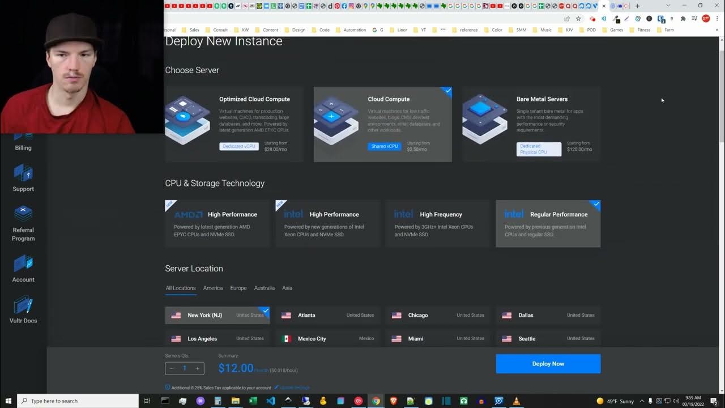Click the Servers Qty number field
Screen dimensions: 725x408
tap(185, 368)
